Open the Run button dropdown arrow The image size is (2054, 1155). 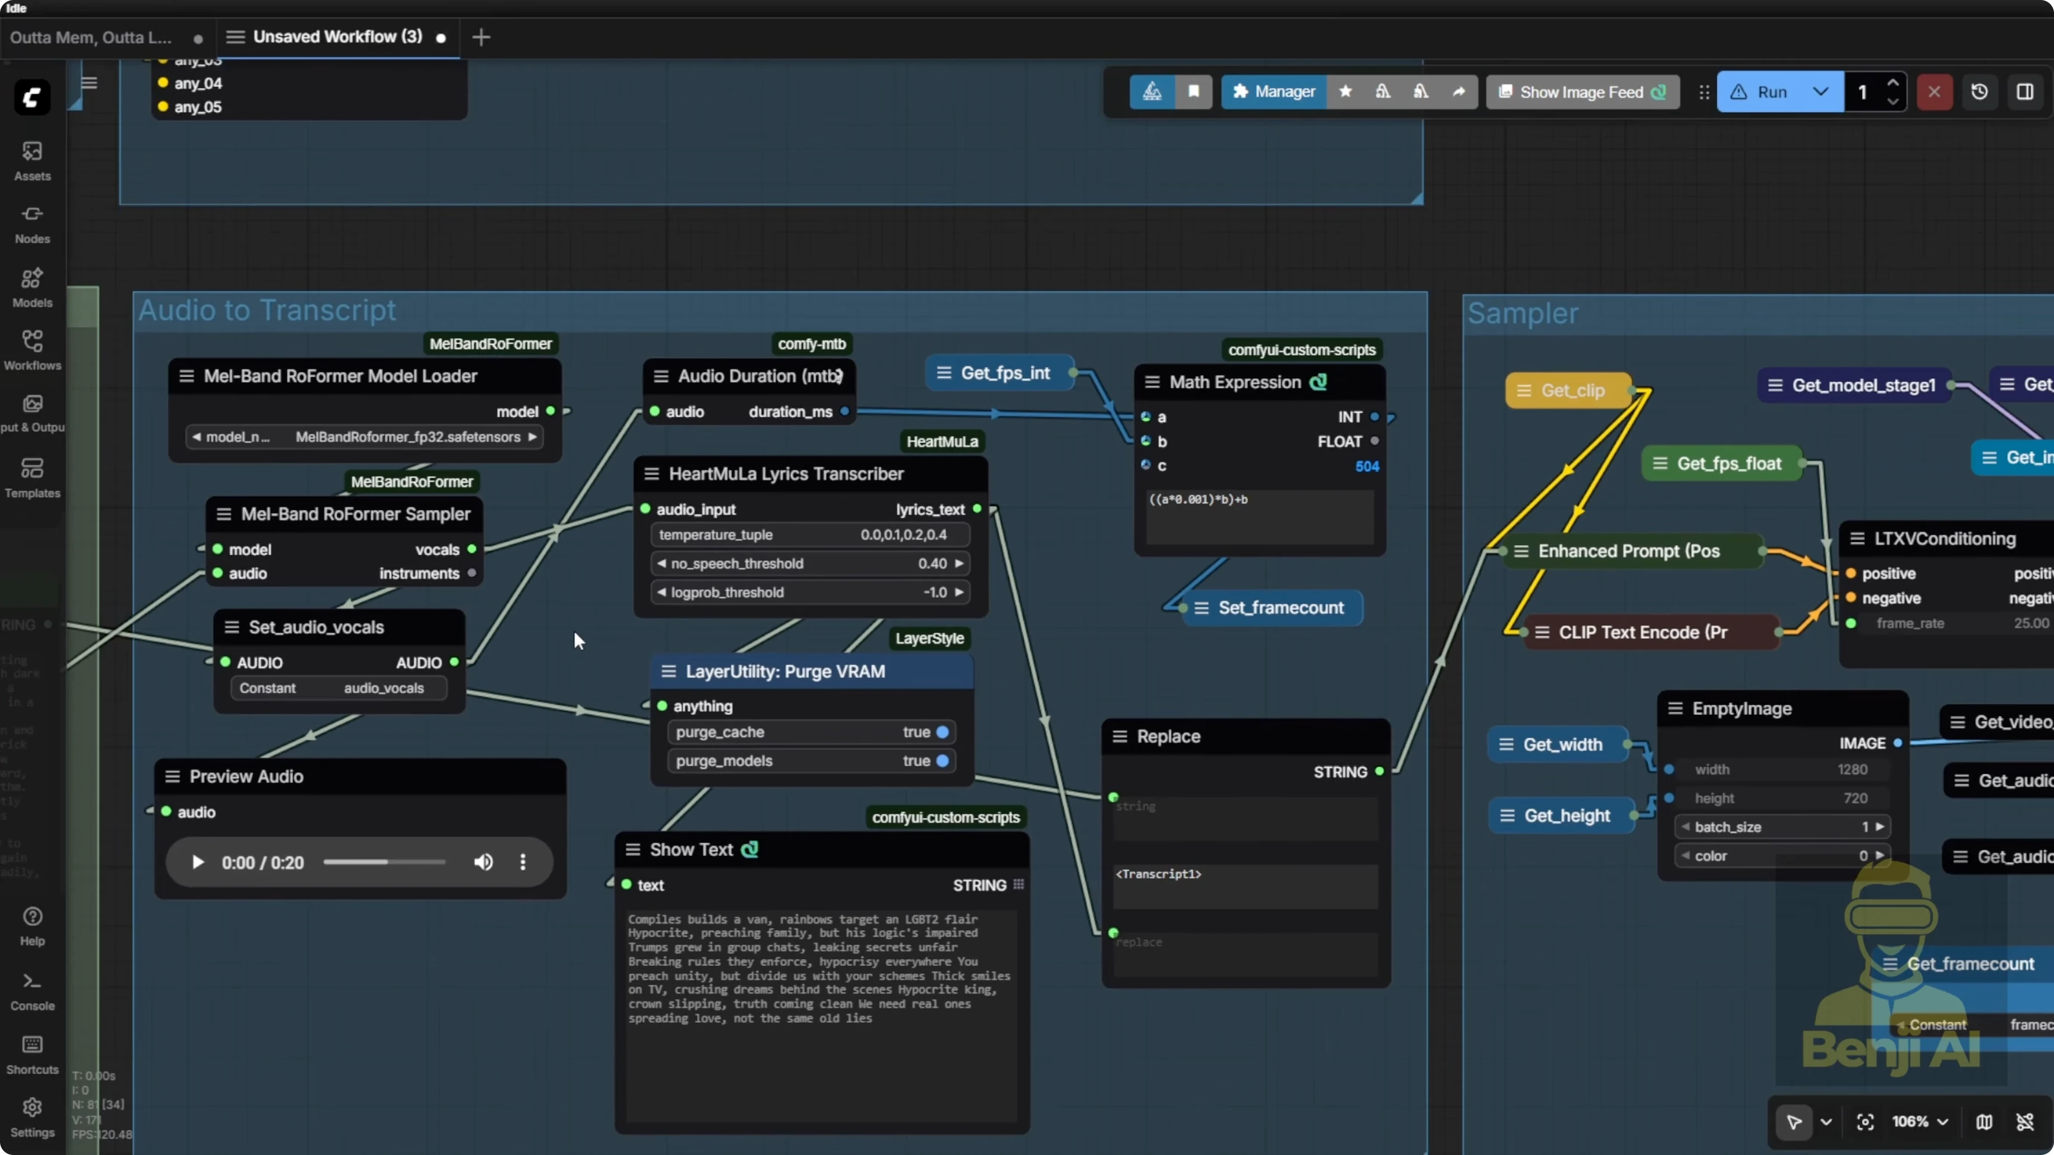tap(1820, 92)
